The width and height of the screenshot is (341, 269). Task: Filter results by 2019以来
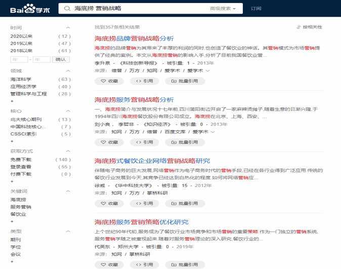(21, 43)
